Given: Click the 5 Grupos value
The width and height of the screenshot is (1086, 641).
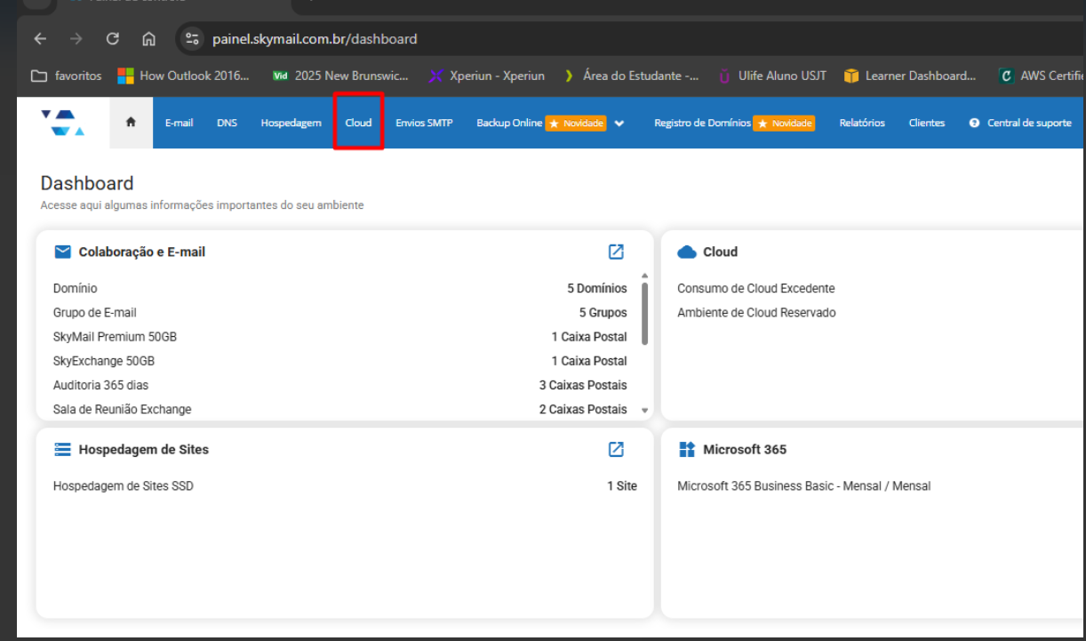Looking at the screenshot, I should [x=603, y=313].
